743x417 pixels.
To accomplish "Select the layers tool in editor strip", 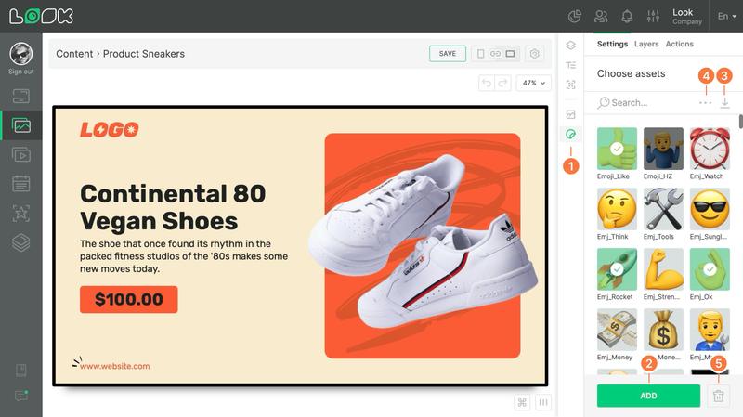I will 570,46.
